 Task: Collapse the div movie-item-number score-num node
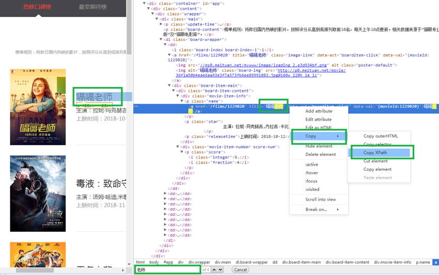click(177, 147)
